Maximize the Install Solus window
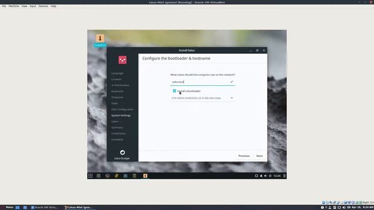 click(x=257, y=51)
